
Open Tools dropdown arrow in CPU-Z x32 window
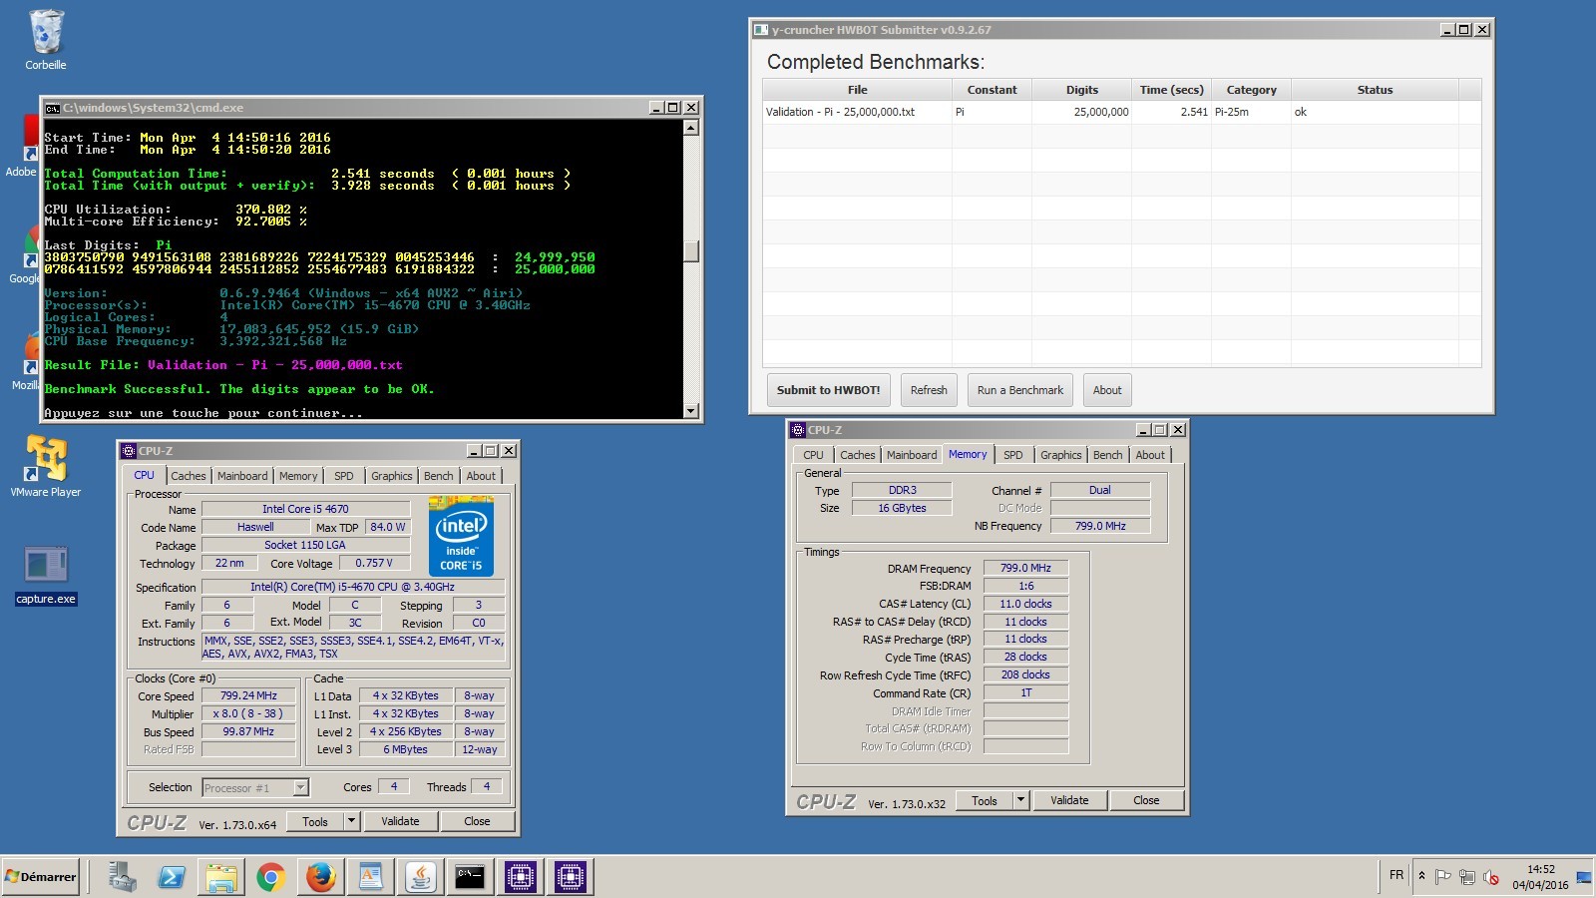tap(1020, 800)
